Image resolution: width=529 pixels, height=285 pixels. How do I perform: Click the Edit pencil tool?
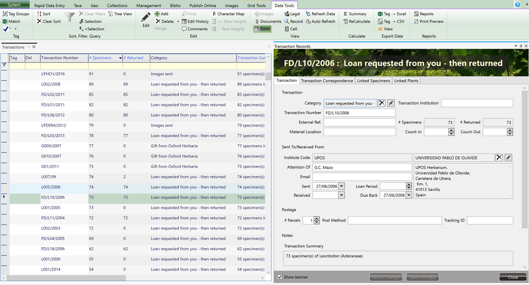[146, 20]
